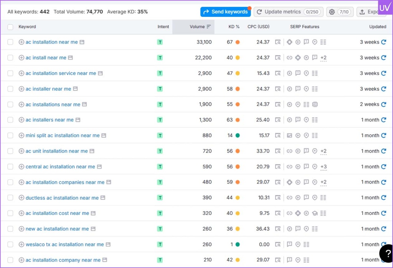Check the 'ac installation service near me' row
Image resolution: width=393 pixels, height=268 pixels.
(x=10, y=73)
